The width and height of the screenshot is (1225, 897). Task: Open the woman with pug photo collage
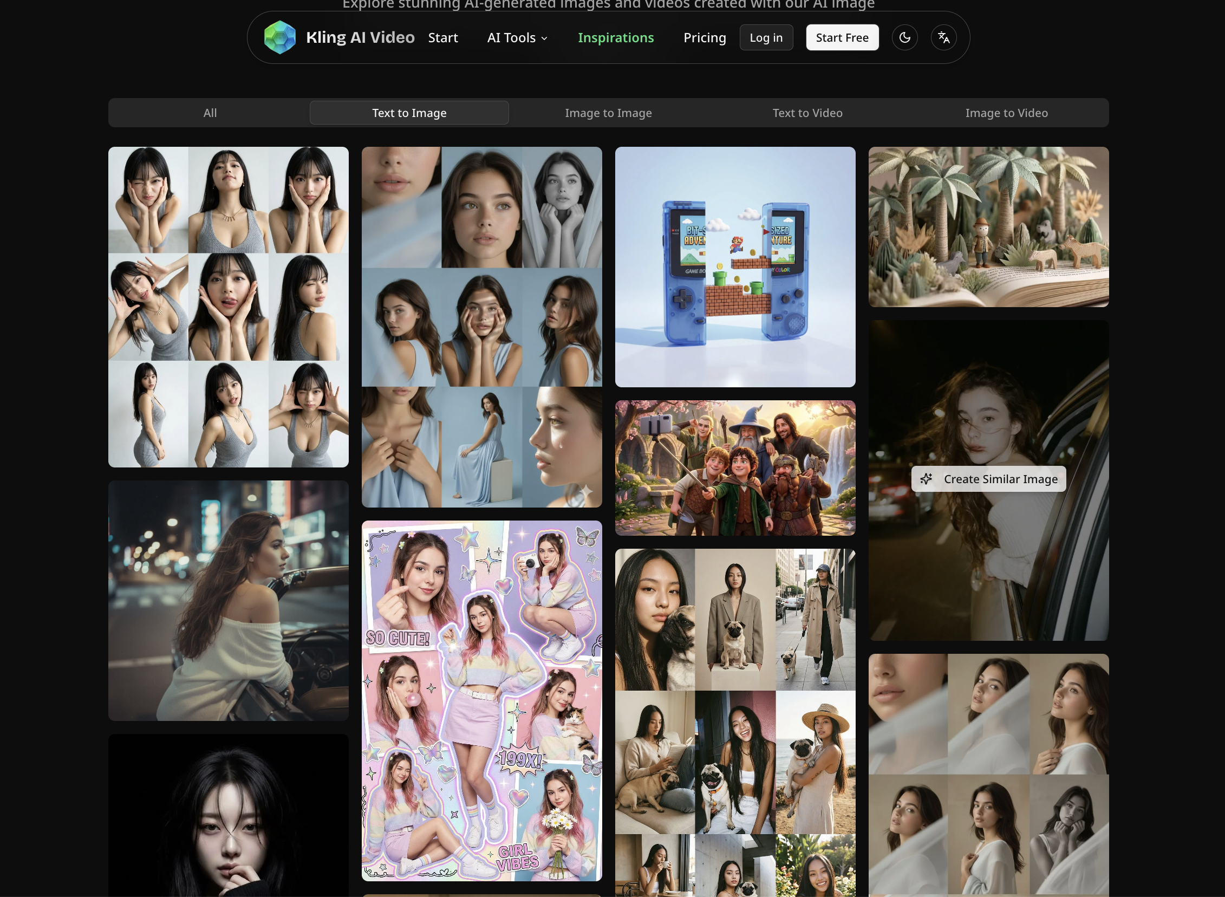[735, 722]
